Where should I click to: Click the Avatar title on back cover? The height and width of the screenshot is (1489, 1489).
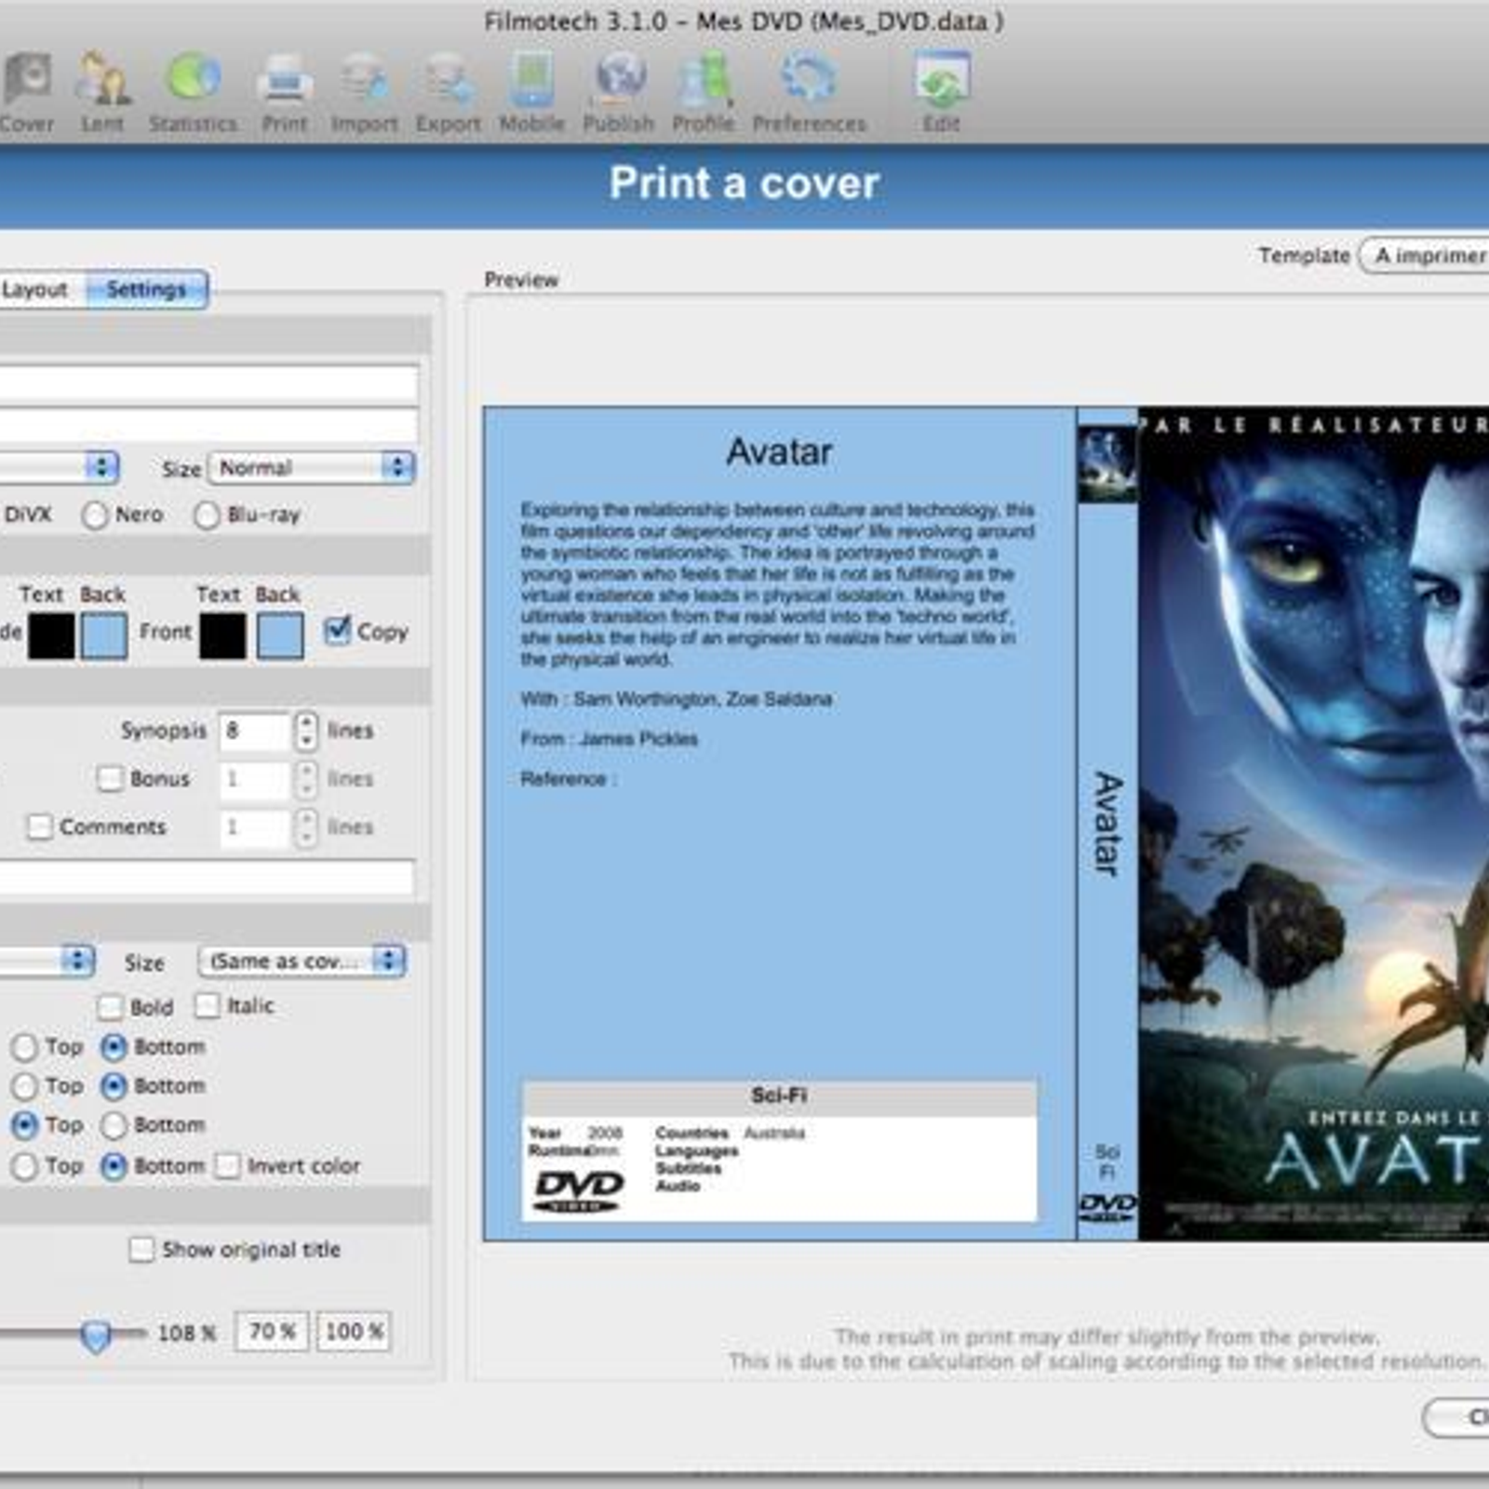coord(780,452)
